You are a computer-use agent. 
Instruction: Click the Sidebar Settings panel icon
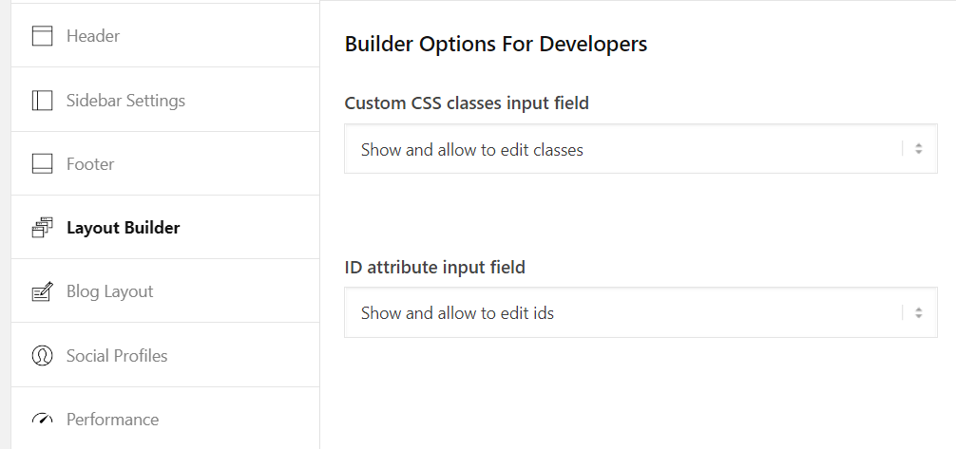click(42, 101)
